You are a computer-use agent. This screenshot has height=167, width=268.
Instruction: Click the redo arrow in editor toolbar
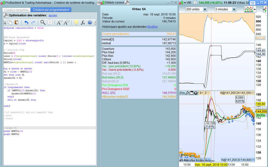click(x=33, y=23)
